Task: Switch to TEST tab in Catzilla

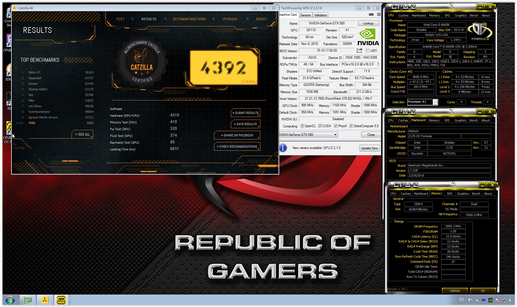Action: click(x=120, y=19)
